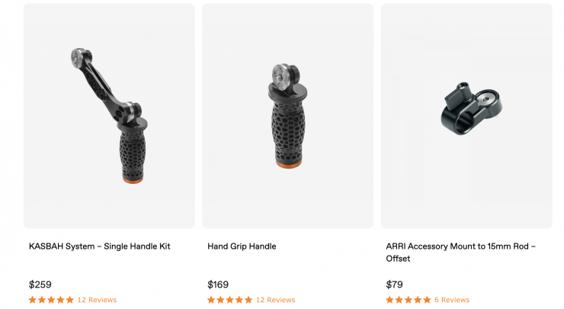This screenshot has height=309, width=564.
Task: Click the star rating under KASBAH Handle Kit
Action: pos(51,300)
